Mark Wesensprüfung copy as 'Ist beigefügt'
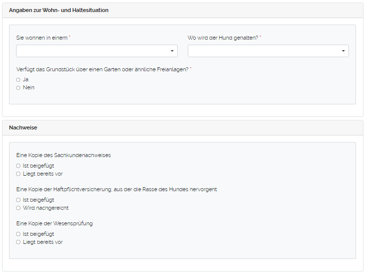Image resolution: width=366 pixels, height=274 pixels. 19,234
